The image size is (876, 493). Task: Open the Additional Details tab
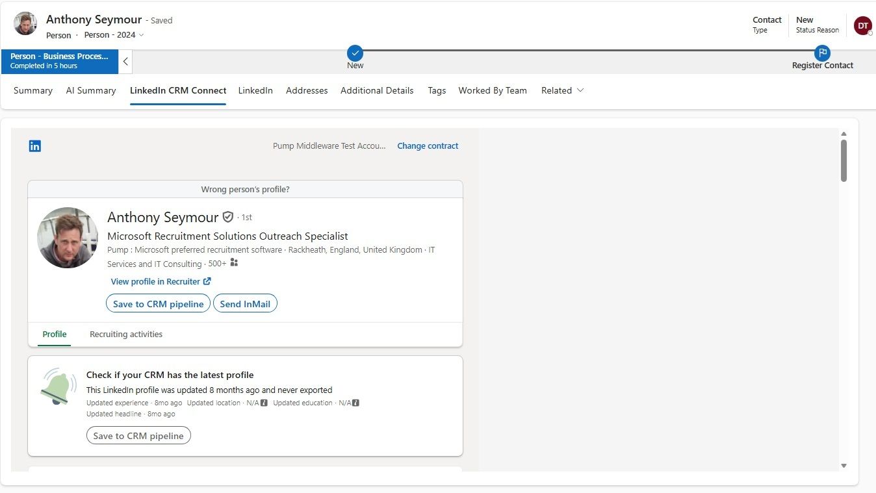coord(377,90)
